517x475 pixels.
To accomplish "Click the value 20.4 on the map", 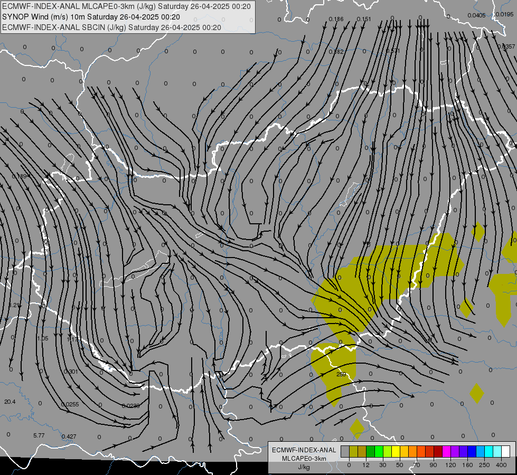I will [x=10, y=402].
